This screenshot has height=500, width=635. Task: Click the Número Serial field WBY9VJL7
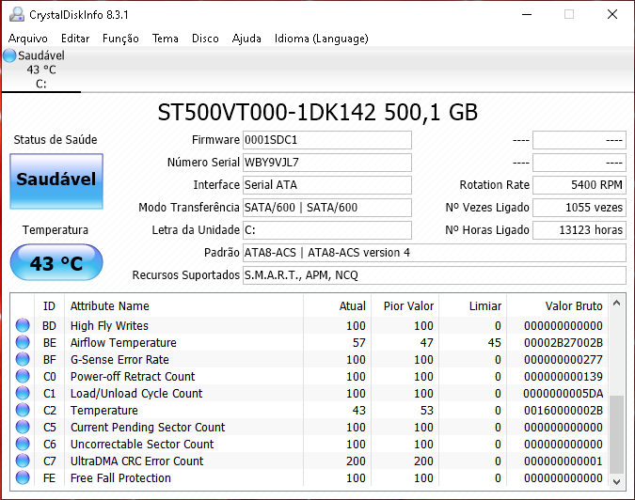click(327, 163)
